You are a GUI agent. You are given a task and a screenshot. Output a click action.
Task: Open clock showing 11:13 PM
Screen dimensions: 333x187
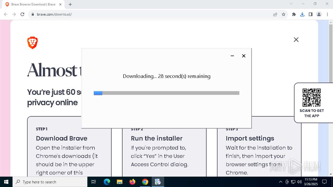[311, 182]
